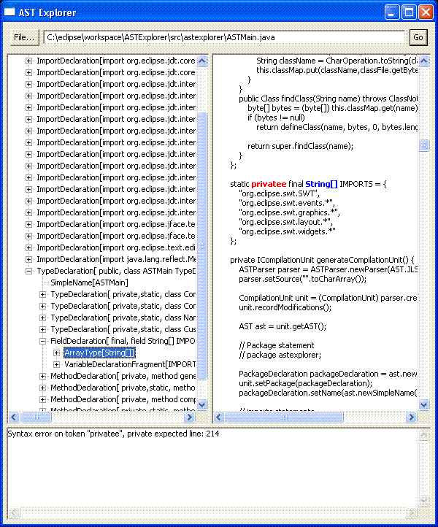The image size is (438, 527).
Task: Click tree panel scroll-left arrow
Action: click(x=14, y=417)
